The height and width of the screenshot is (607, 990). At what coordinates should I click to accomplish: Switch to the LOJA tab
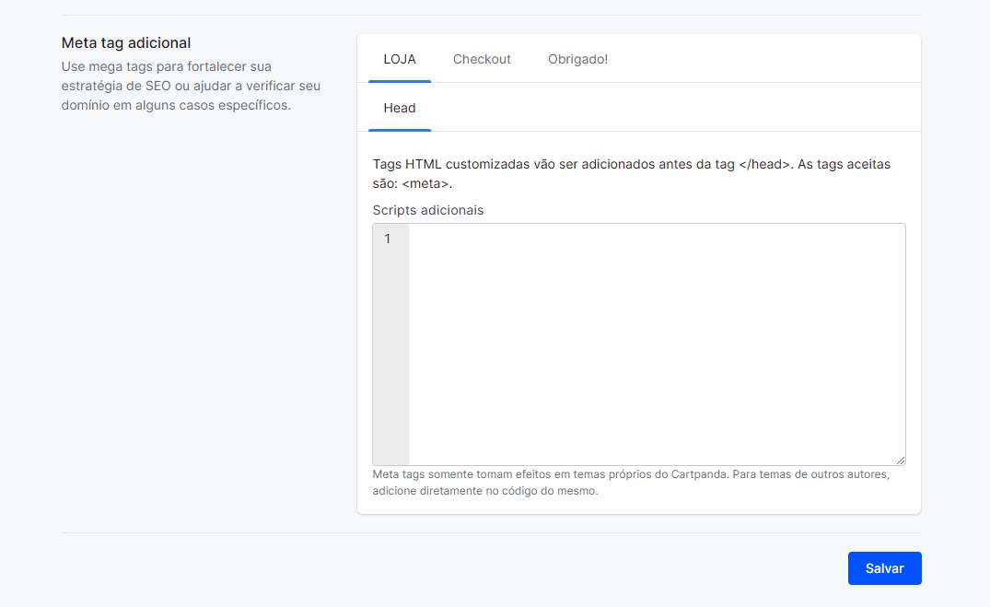pyautogui.click(x=400, y=59)
